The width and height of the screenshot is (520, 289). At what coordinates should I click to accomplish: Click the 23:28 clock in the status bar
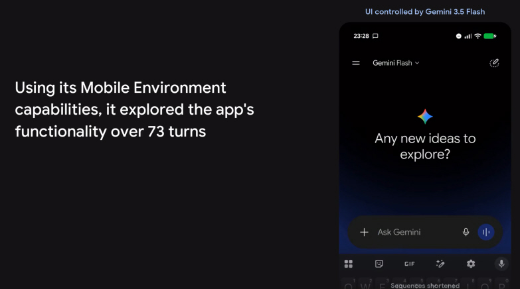click(361, 36)
